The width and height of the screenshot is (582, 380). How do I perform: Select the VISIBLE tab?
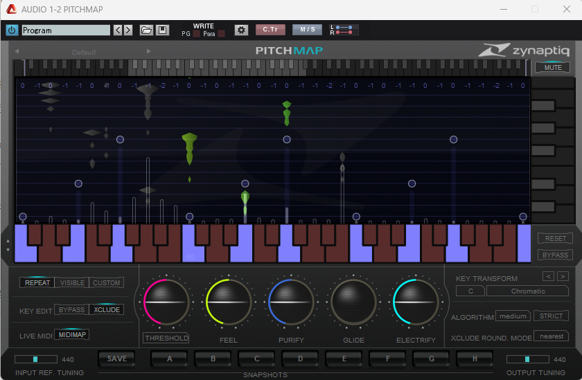[72, 282]
